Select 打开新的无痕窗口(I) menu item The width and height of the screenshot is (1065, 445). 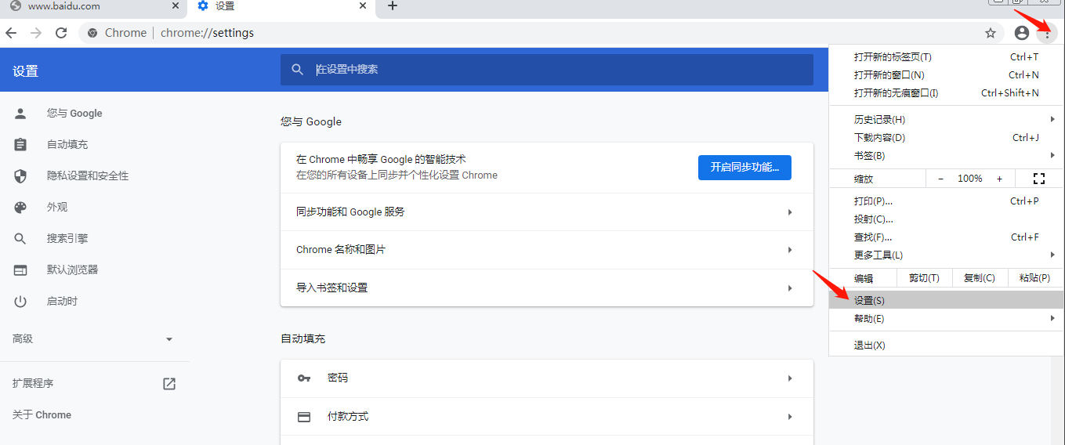click(947, 93)
